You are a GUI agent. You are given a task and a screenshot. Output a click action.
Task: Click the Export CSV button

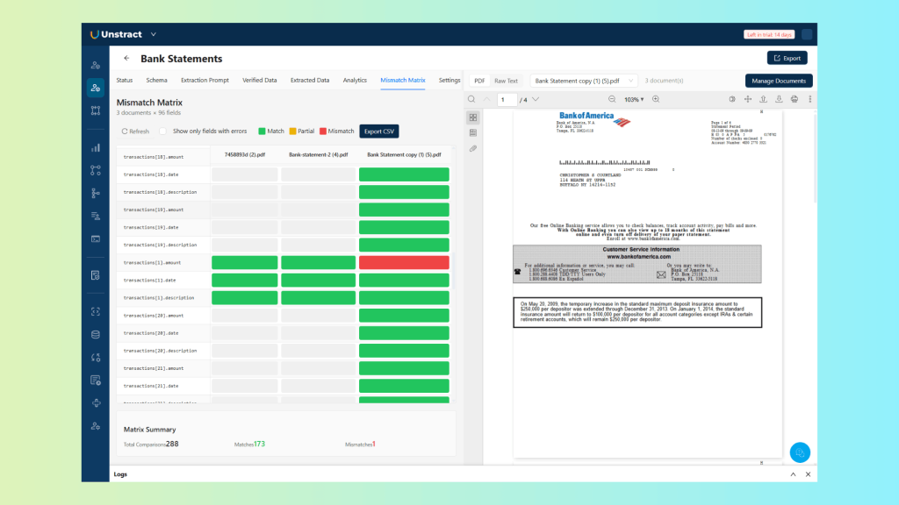379,132
